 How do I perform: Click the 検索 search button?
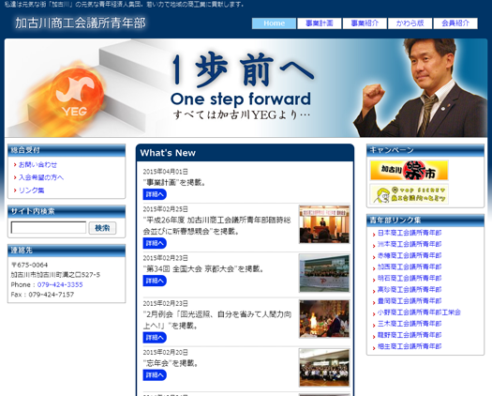102,228
